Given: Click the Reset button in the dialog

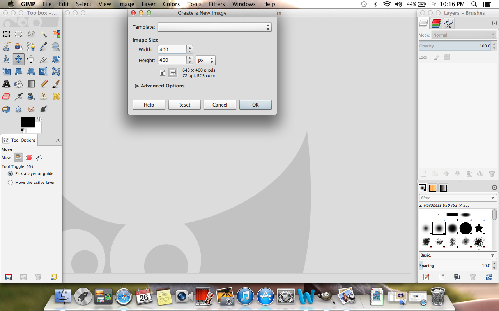Looking at the screenshot, I should [184, 105].
